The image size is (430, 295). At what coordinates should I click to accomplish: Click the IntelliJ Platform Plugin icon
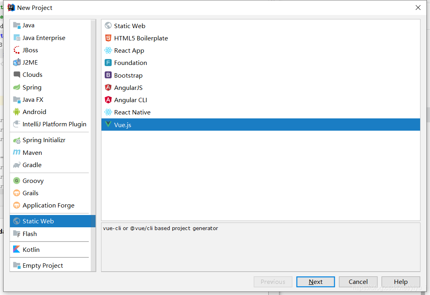click(17, 124)
